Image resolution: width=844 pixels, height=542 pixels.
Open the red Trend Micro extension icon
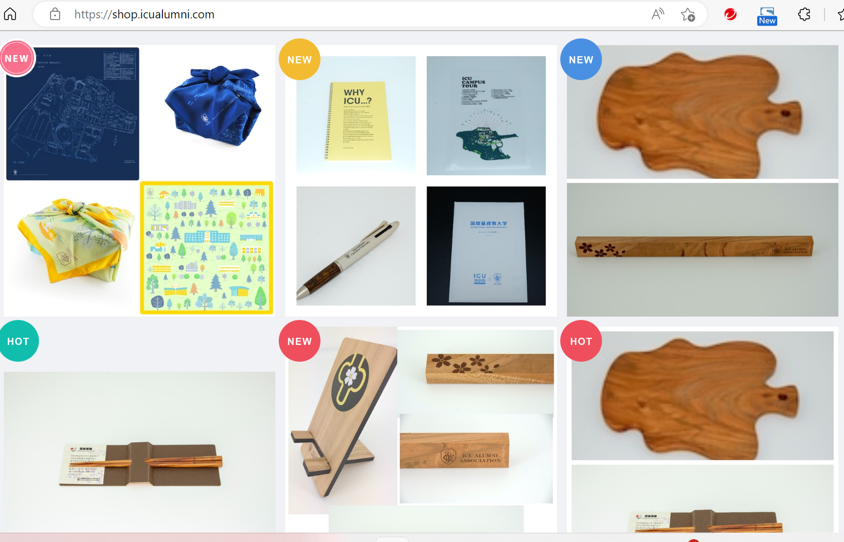[731, 14]
